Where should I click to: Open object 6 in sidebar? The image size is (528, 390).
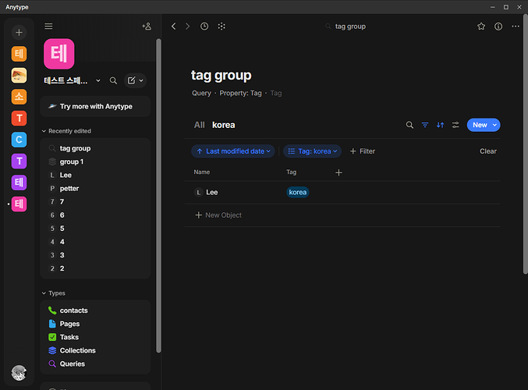[x=95, y=215]
